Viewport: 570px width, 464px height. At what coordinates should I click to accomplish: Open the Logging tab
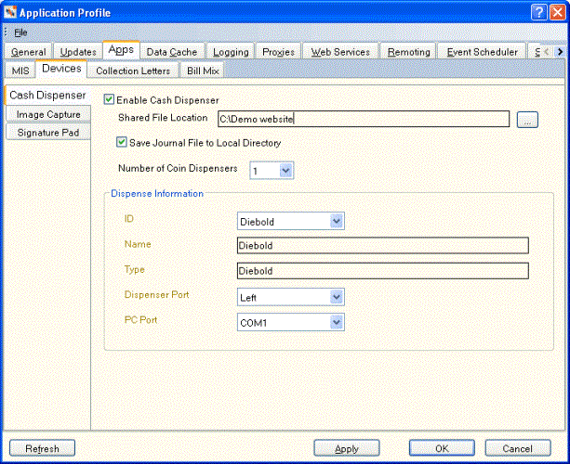pos(231,52)
